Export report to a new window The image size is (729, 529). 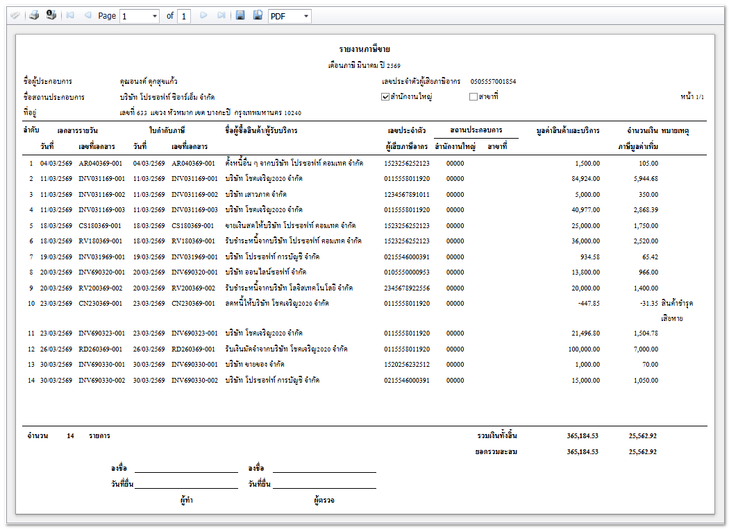(x=258, y=15)
